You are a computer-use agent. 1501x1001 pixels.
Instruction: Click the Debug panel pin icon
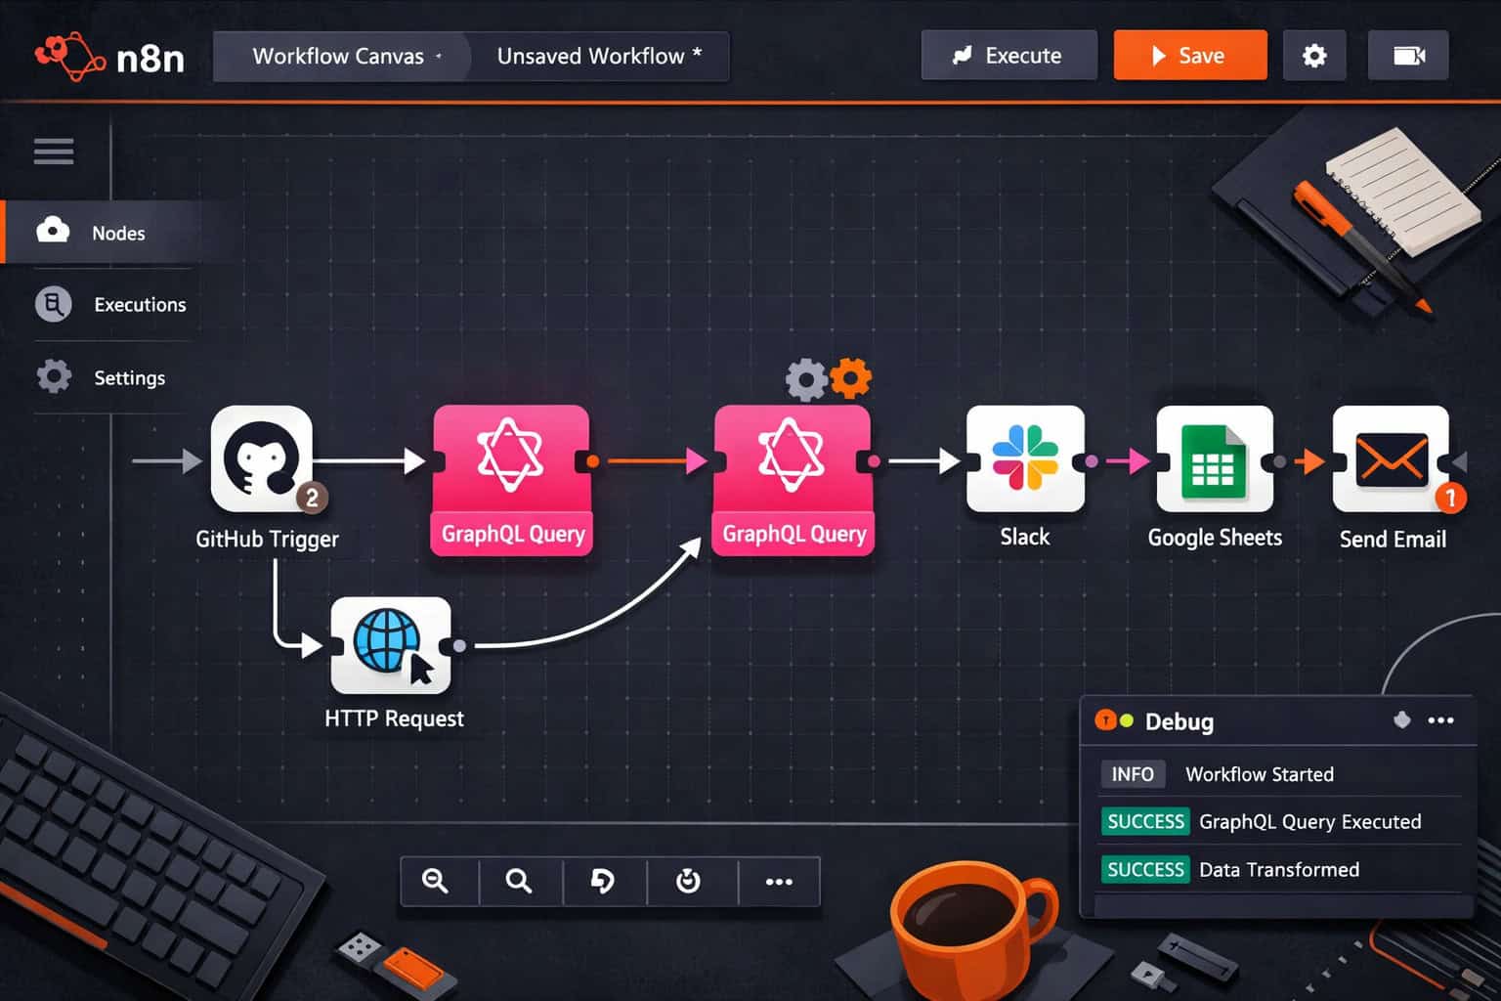1402,720
